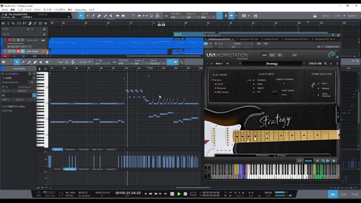Adjust the UVI Workstation master volume knob

(332, 55)
